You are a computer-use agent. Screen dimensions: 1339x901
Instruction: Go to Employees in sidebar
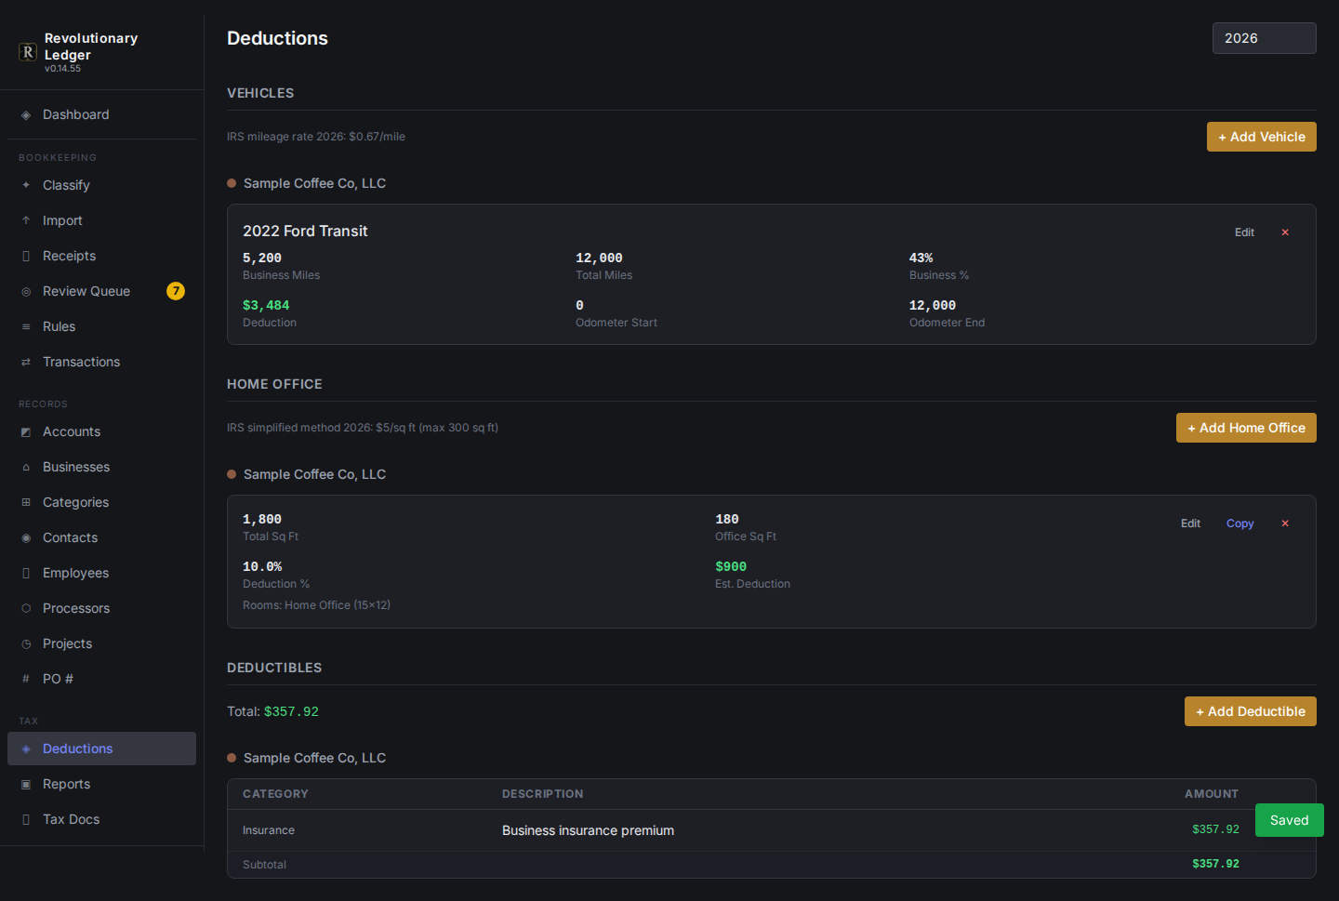(101, 573)
